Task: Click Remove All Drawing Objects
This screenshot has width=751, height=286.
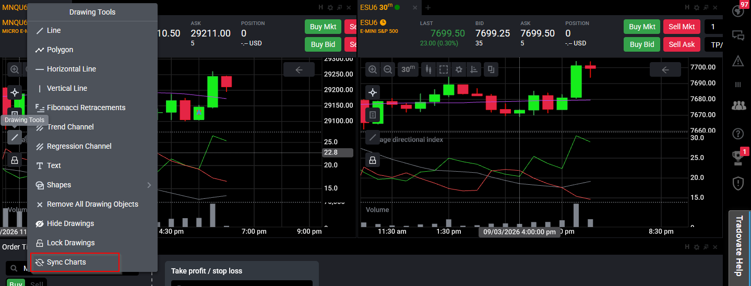Action: [x=92, y=204]
